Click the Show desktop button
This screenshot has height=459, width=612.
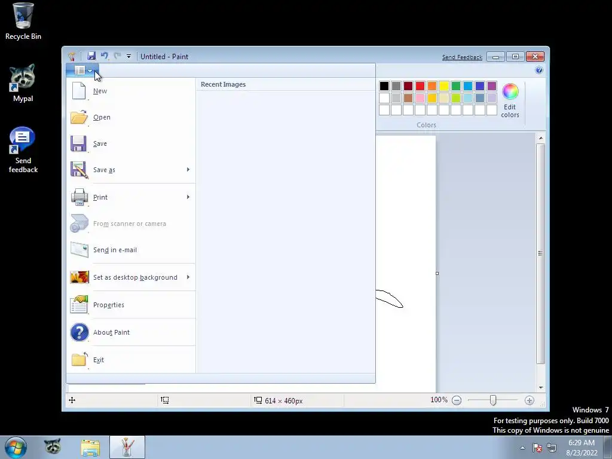click(608, 447)
